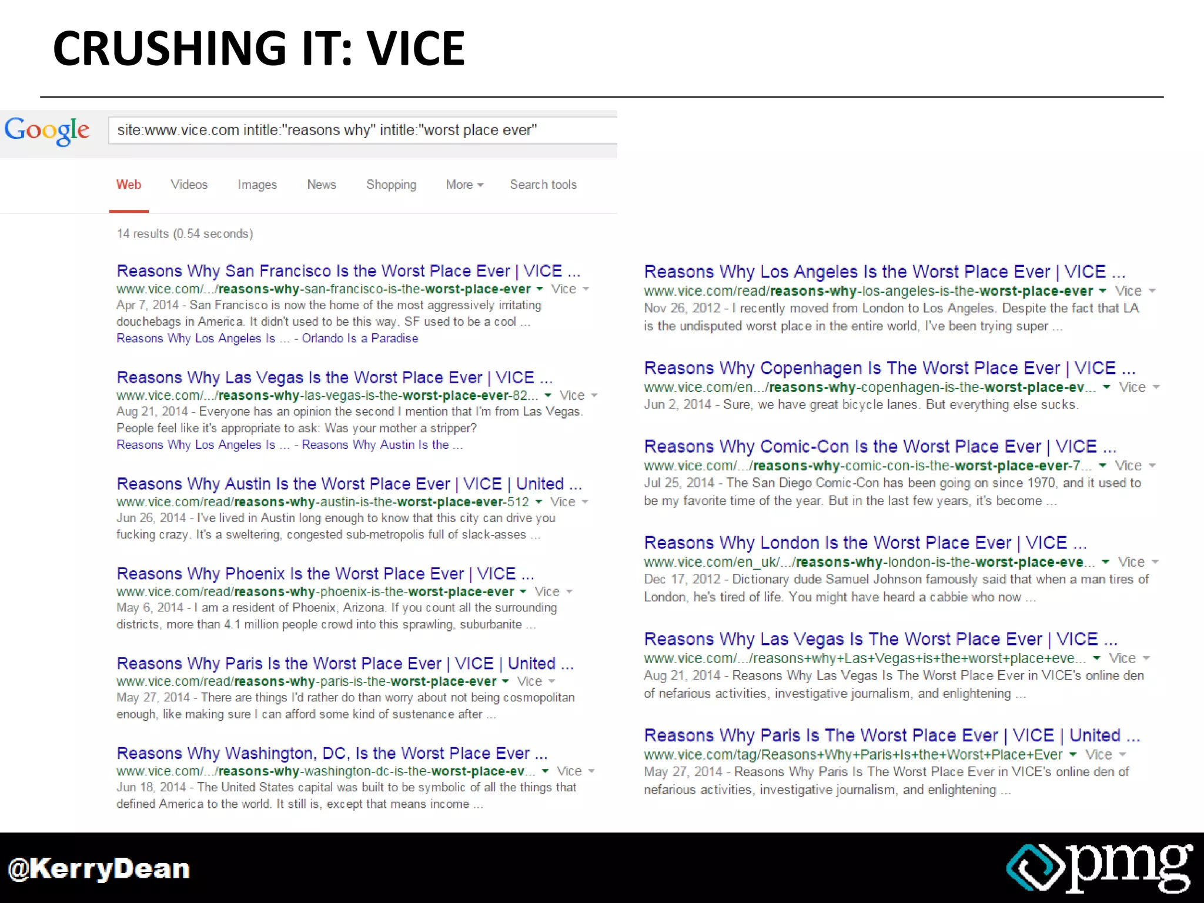This screenshot has width=1204, height=903.
Task: Expand green URL arrow for Washington DC result
Action: coord(545,771)
